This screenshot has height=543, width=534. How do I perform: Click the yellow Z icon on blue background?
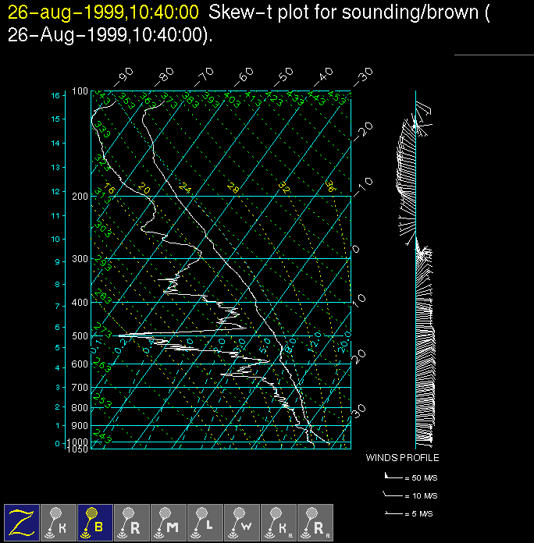pyautogui.click(x=22, y=523)
